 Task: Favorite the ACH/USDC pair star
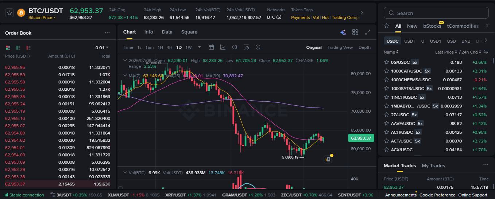coord(387,132)
